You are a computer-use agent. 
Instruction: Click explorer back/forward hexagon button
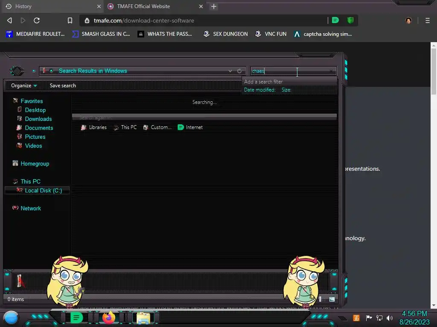click(x=17, y=71)
